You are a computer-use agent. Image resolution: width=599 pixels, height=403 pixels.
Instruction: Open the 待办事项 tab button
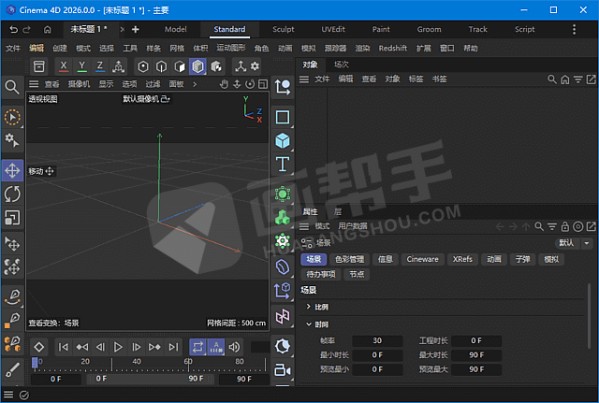[321, 274]
